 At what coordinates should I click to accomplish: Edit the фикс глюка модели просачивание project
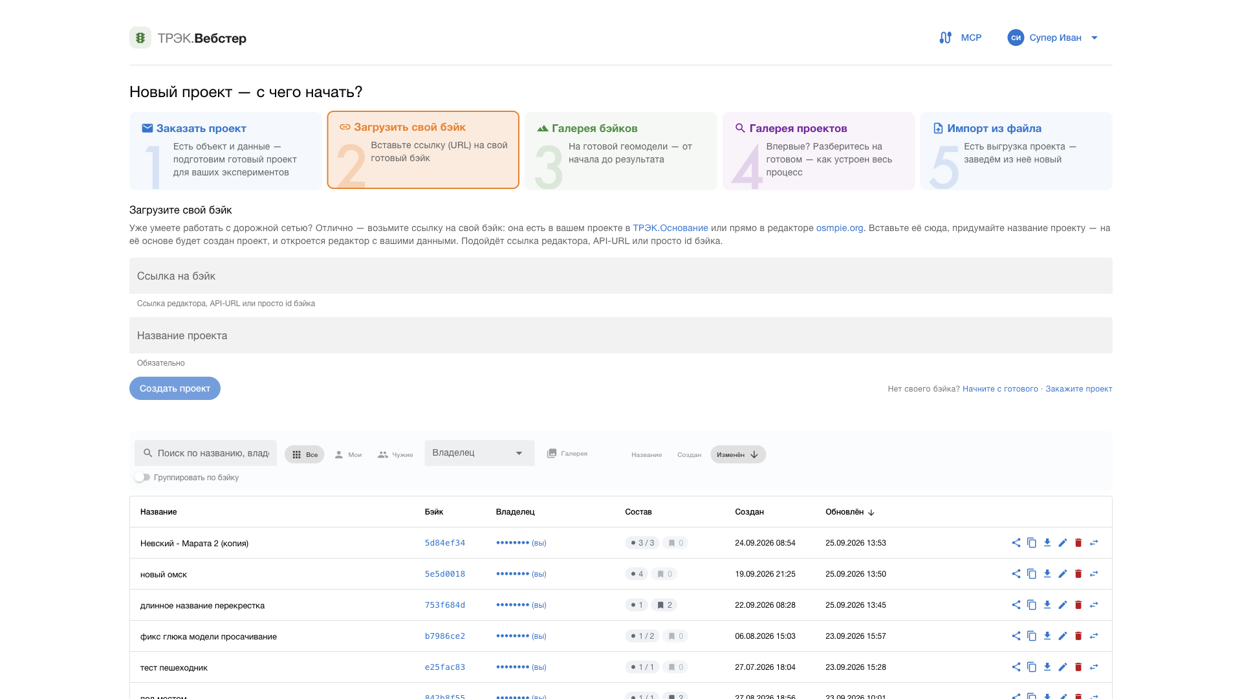[1062, 636]
